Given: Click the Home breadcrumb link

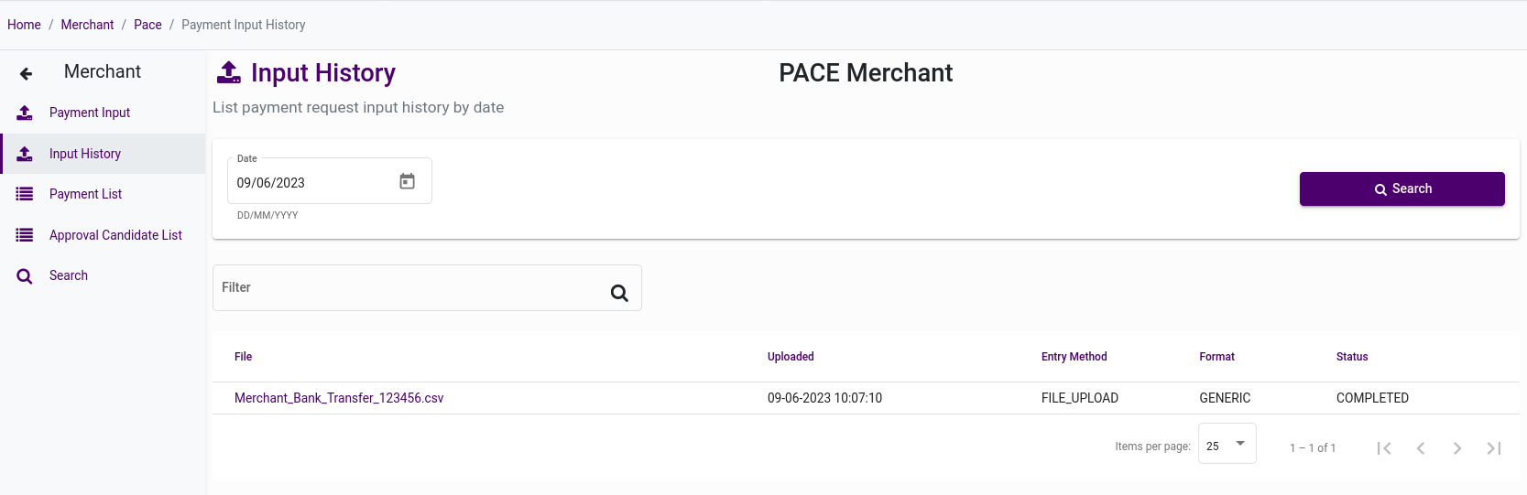Looking at the screenshot, I should tap(24, 25).
